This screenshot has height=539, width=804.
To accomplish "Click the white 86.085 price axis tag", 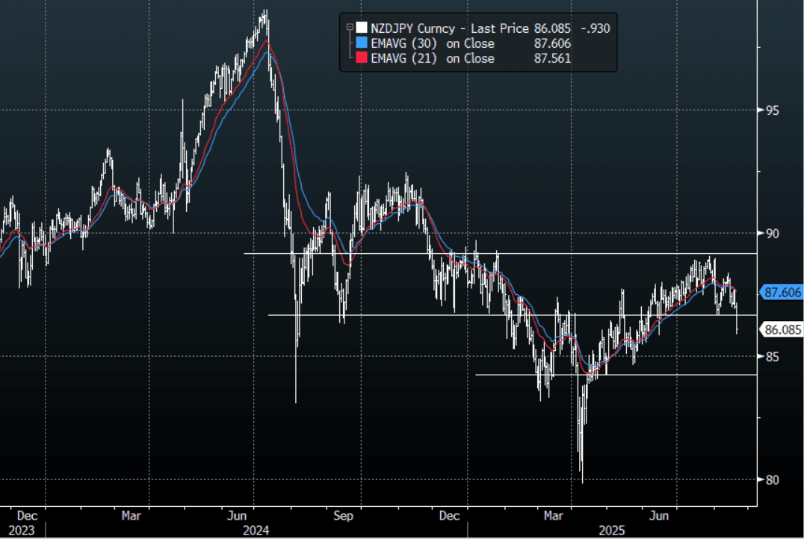I will click(781, 329).
